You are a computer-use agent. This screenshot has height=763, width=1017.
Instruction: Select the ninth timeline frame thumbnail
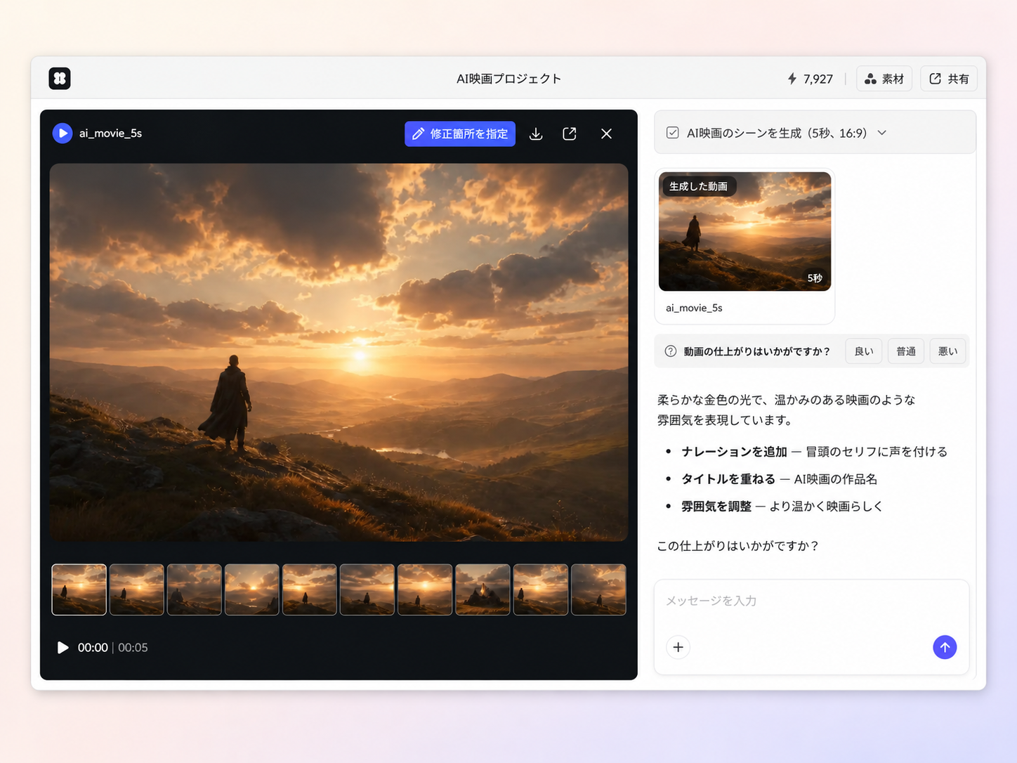click(x=541, y=589)
